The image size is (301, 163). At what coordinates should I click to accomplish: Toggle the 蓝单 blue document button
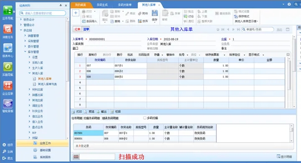[x=86, y=29]
